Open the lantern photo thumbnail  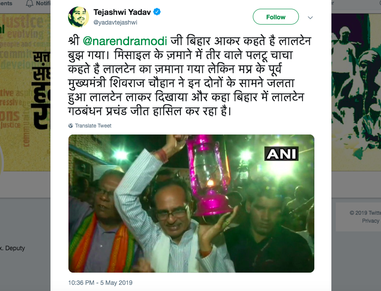point(191,203)
